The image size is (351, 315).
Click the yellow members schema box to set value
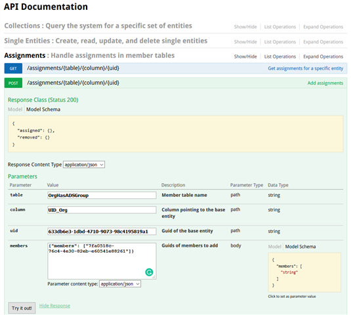pyautogui.click(x=304, y=272)
